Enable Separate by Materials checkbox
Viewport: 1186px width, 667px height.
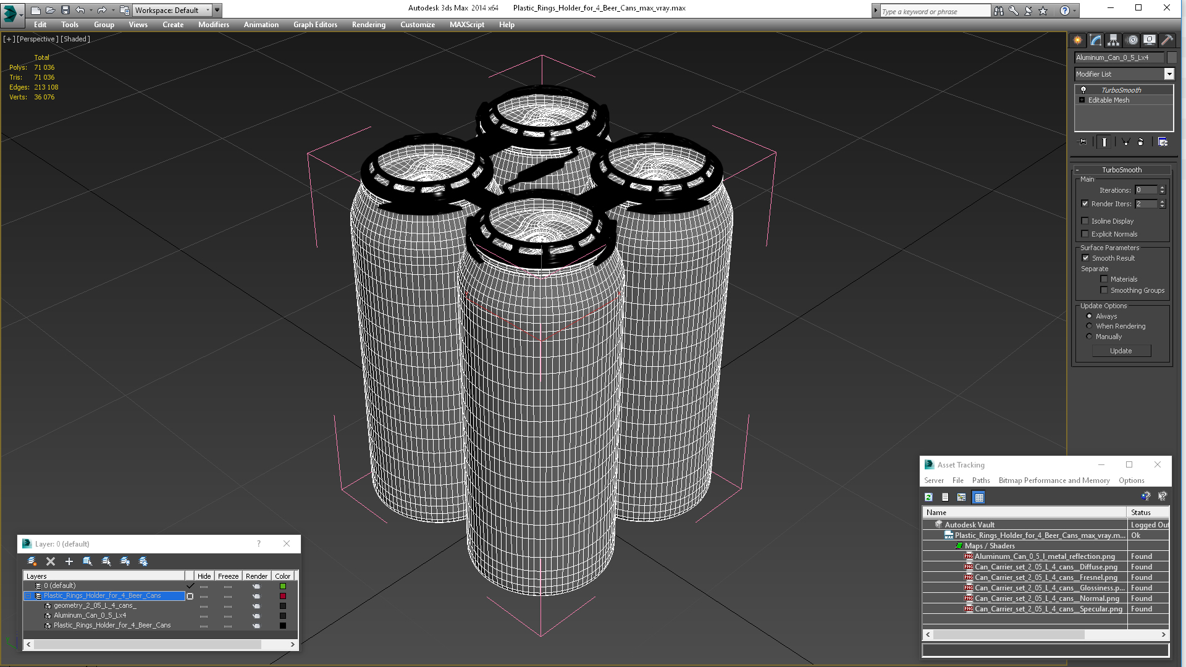[x=1104, y=279]
